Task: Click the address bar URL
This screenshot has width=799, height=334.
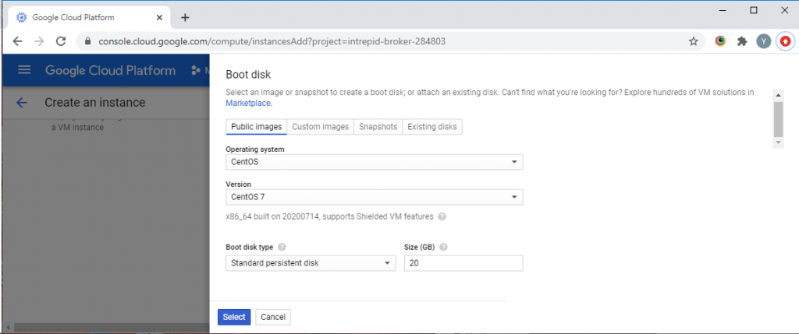Action: (272, 42)
